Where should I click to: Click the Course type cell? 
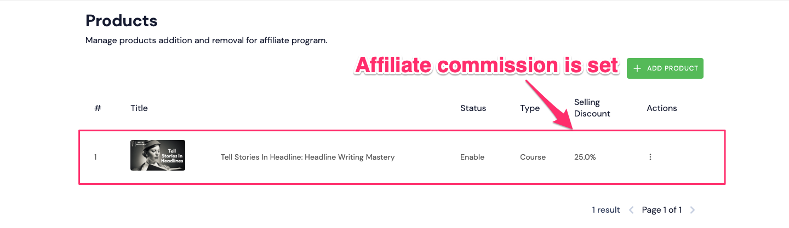click(x=533, y=157)
